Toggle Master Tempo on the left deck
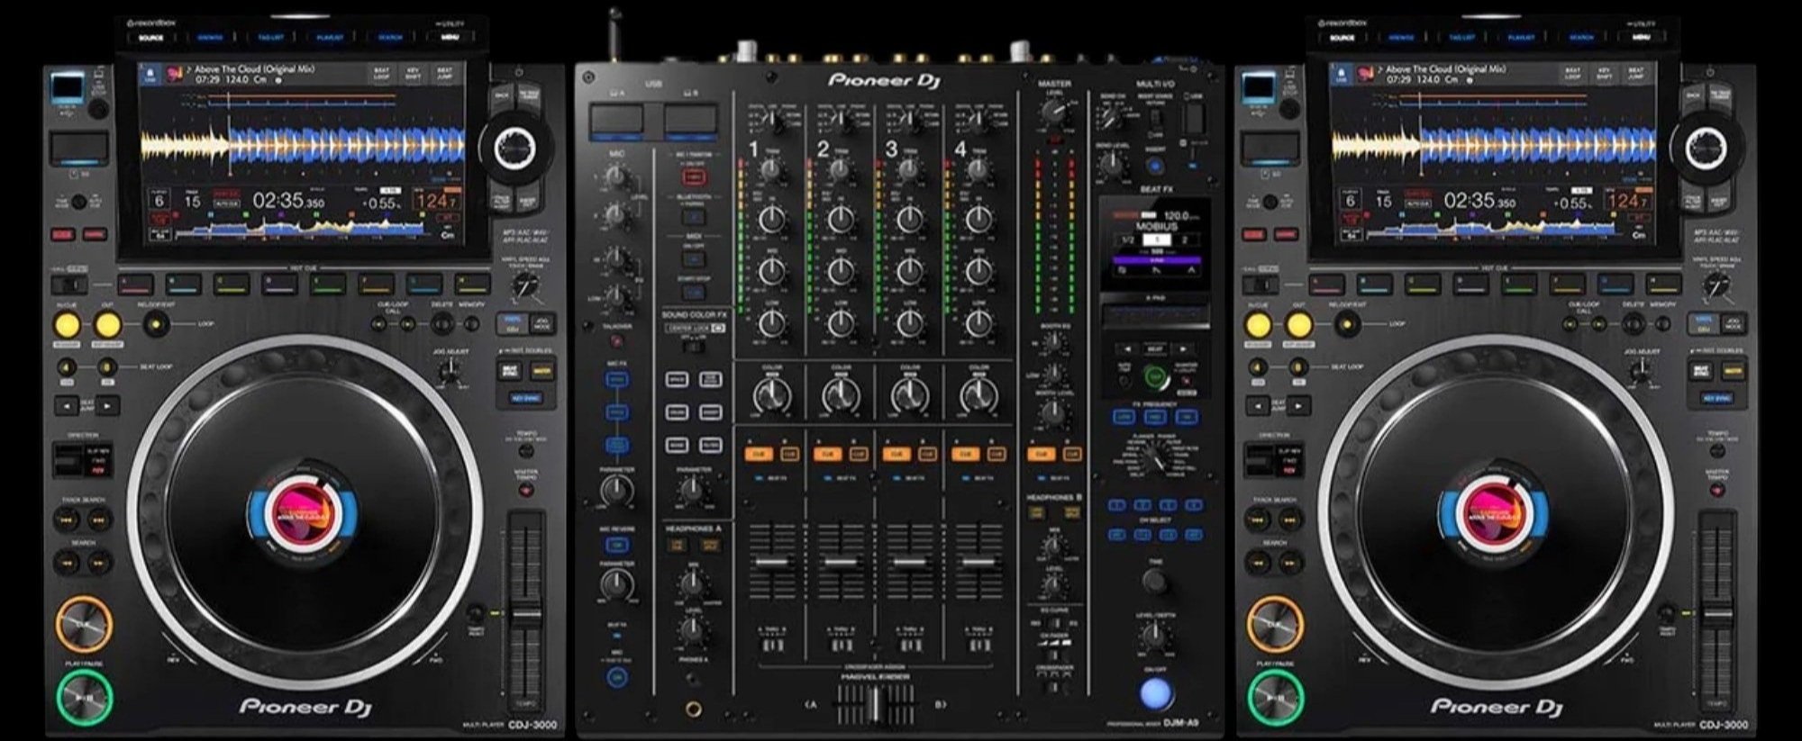Viewport: 1802px width, 741px height. 525,491
